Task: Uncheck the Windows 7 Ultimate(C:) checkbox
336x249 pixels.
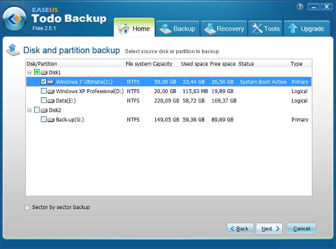Action: click(x=43, y=82)
